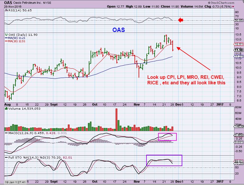
Task: Click the 70.20 stochastic value tag
Action: point(239,163)
